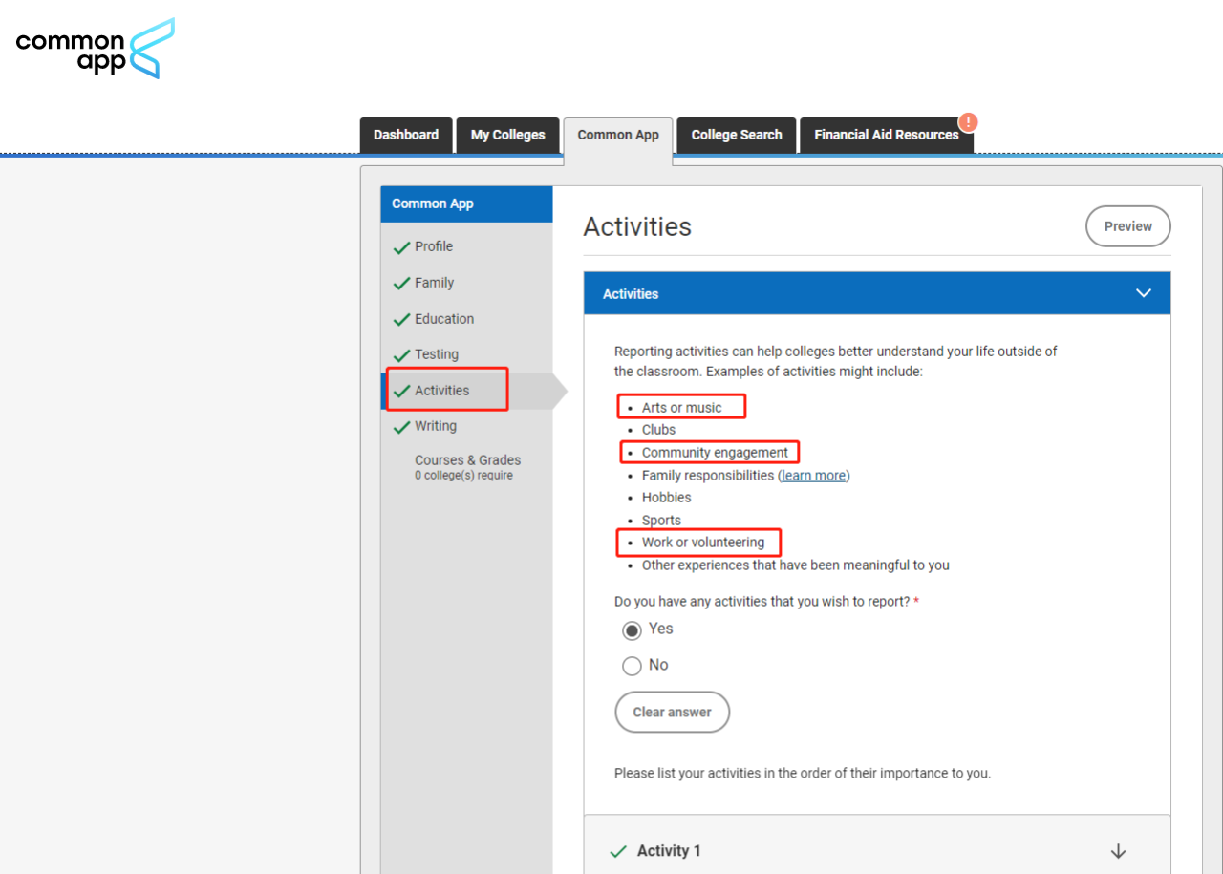Expand the Activity 1 row
1223x874 pixels.
click(x=876, y=851)
